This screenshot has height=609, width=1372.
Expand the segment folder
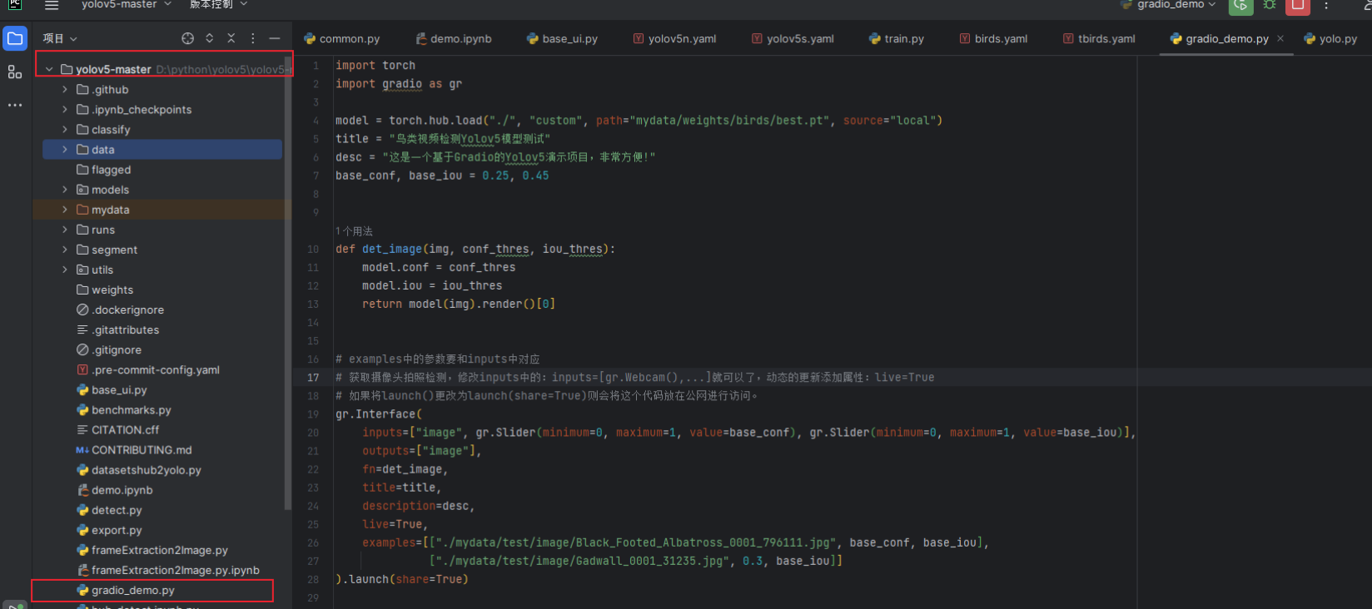[65, 250]
